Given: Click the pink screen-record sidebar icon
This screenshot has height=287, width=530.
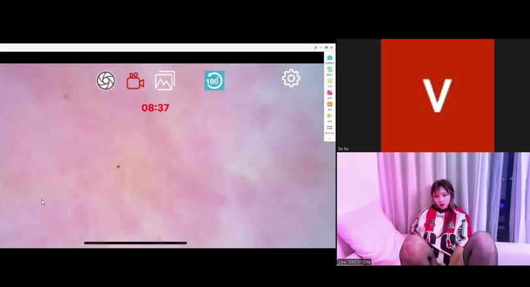Looking at the screenshot, I should tap(330, 93).
